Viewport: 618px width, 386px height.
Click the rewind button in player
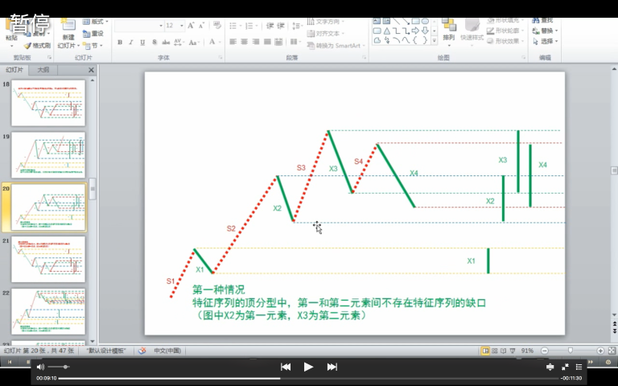click(x=285, y=367)
